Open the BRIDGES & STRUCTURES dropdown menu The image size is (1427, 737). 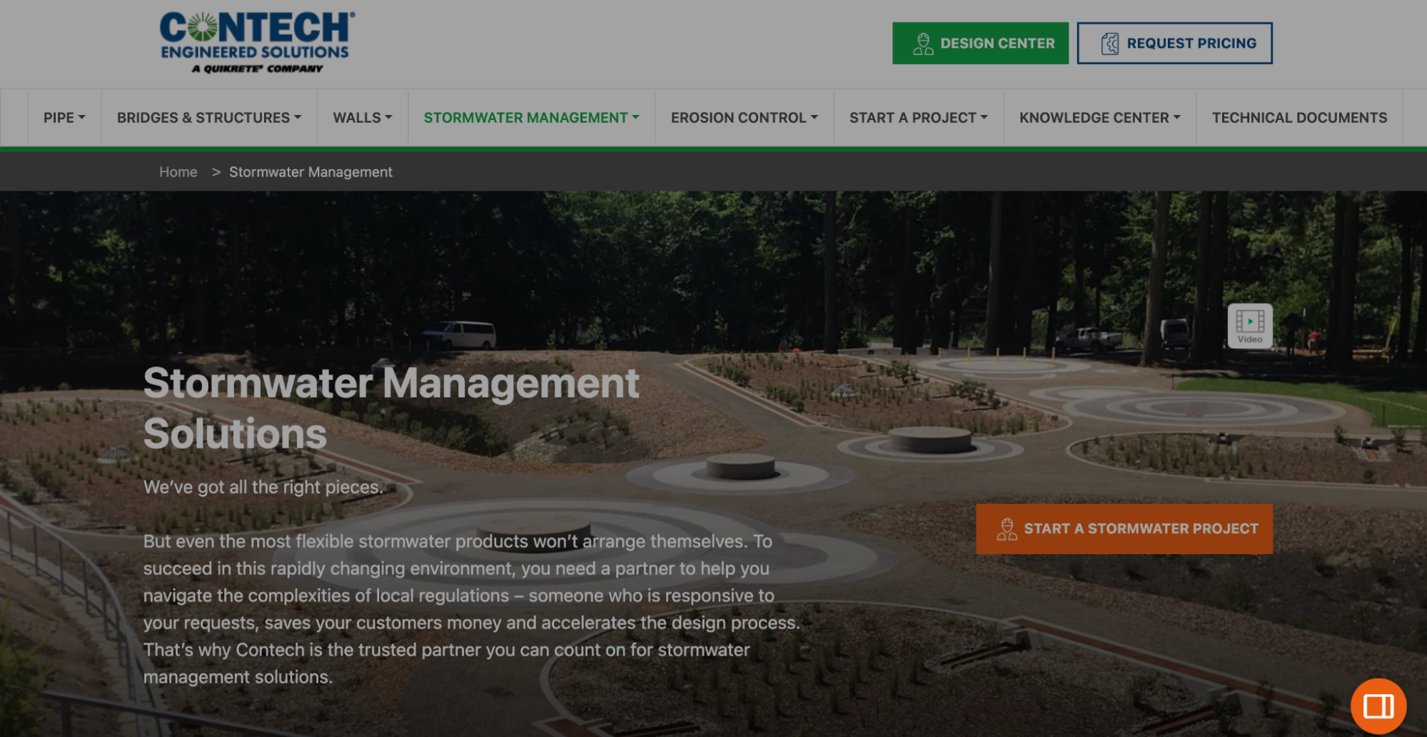coord(208,117)
